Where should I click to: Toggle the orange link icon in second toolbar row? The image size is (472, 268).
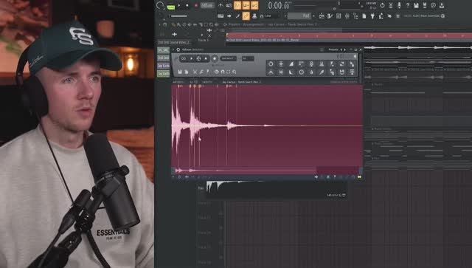[246, 16]
